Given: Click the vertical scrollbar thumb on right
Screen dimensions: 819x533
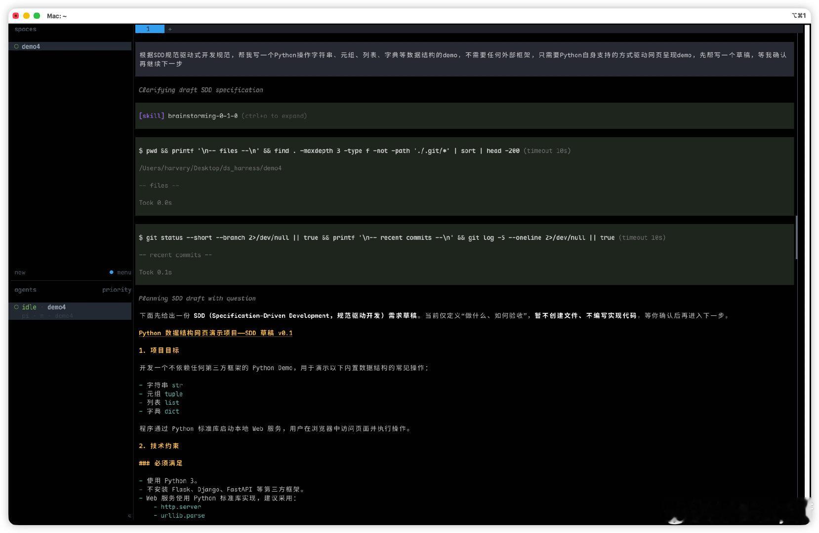Looking at the screenshot, I should click(796, 237).
